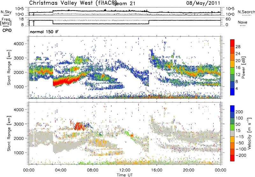
Task: Select the 'normal 150 IF' mode text
Action: click(x=44, y=32)
